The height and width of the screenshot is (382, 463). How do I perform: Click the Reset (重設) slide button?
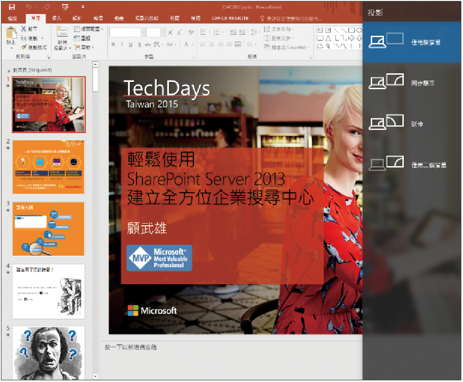click(x=82, y=38)
